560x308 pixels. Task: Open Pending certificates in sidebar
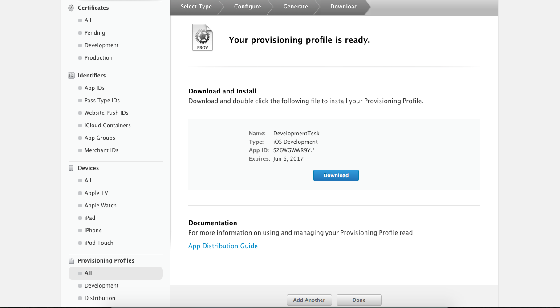(95, 32)
